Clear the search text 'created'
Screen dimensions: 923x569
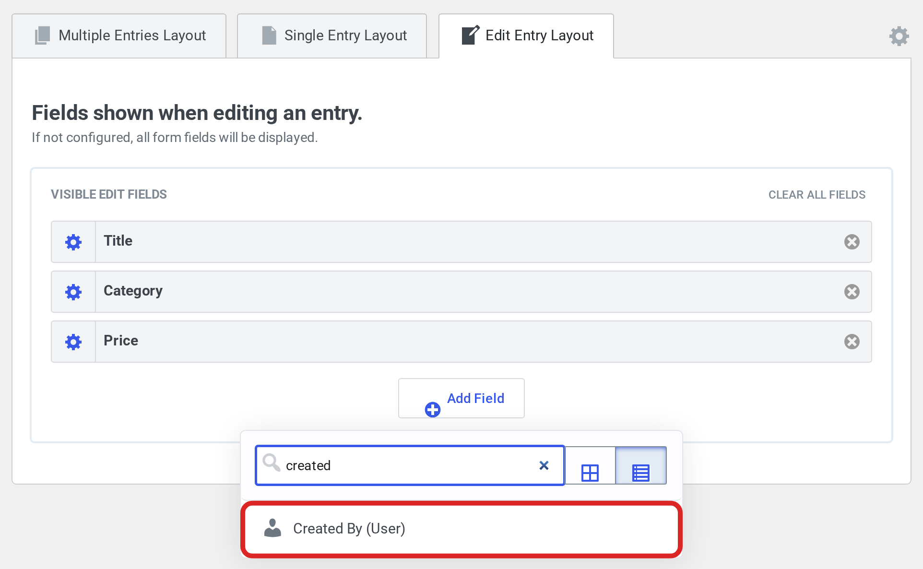click(544, 465)
